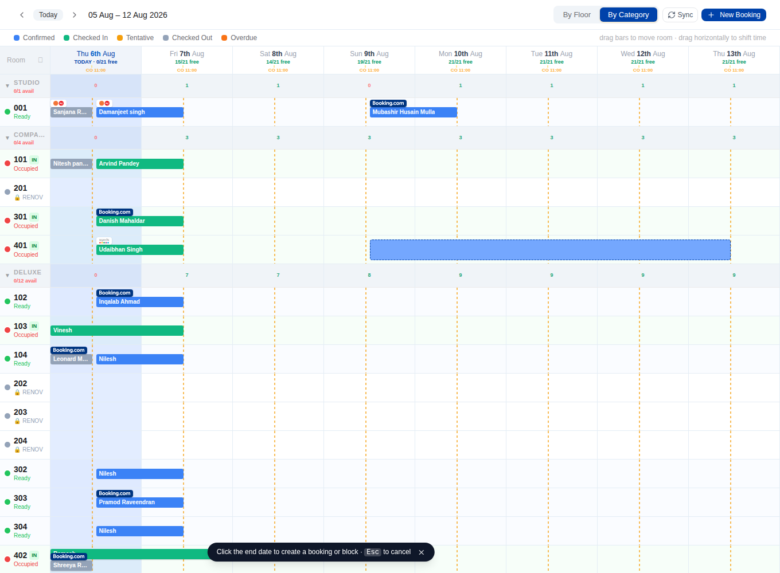Viewport: 780px width, 573px height.
Task: Open Nilesh booking in room 304
Action: coord(140,531)
